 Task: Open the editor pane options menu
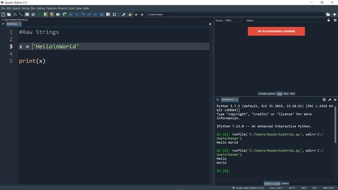(210, 24)
